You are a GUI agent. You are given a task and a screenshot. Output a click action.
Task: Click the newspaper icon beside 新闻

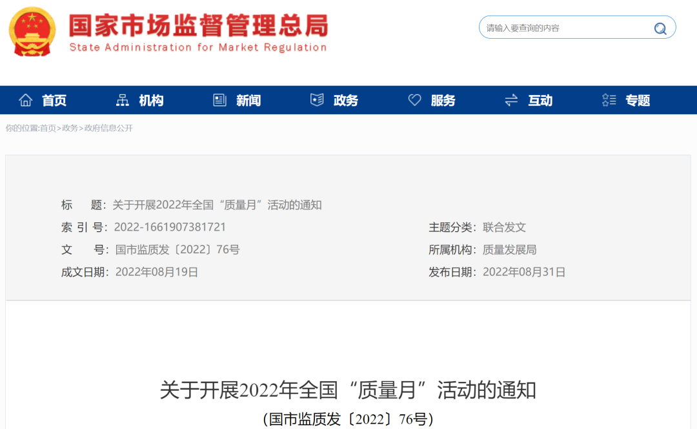click(219, 100)
